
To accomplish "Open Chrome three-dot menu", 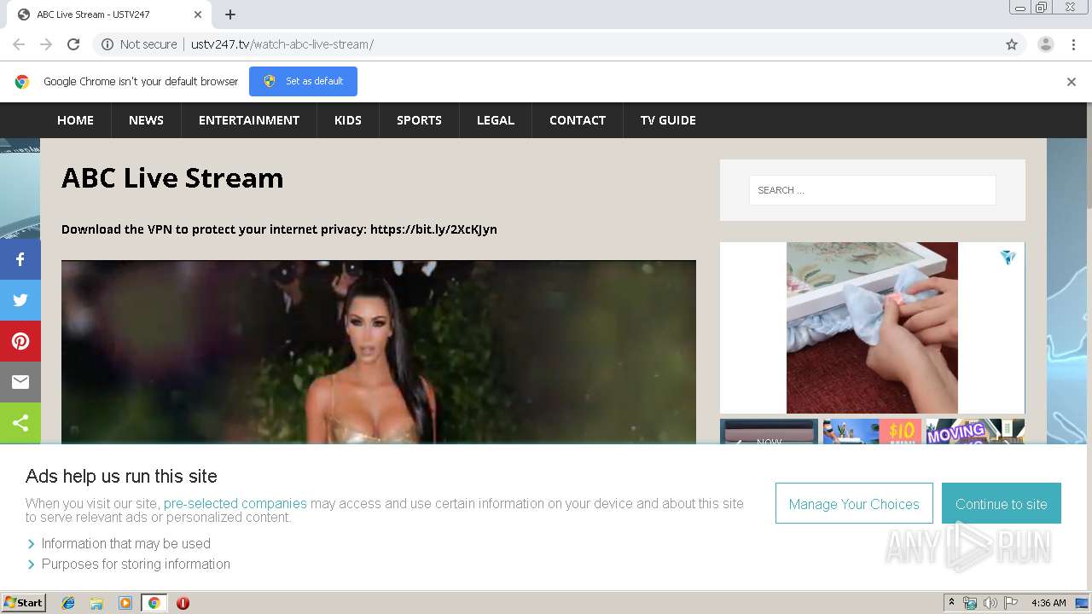I will [1073, 44].
